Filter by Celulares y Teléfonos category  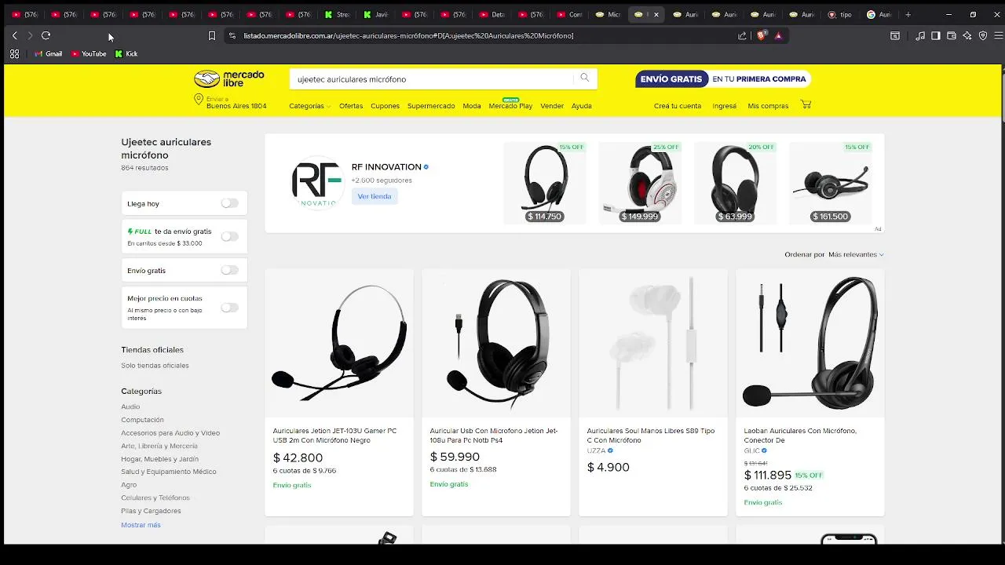point(155,498)
